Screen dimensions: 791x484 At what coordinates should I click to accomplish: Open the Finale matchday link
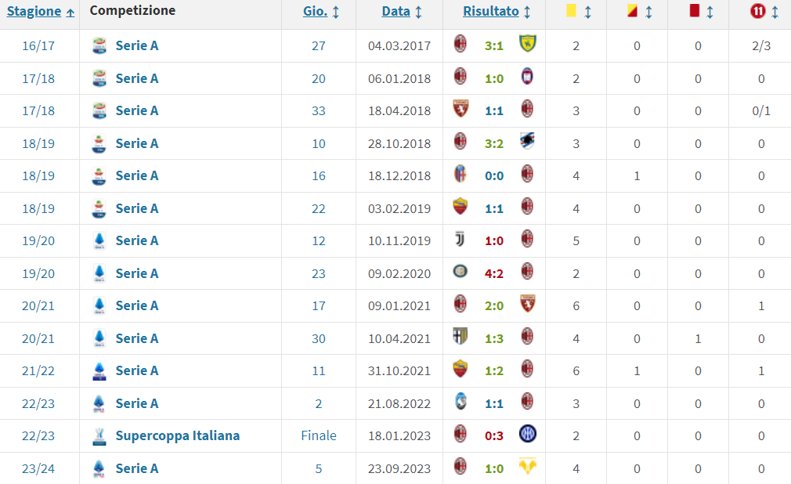tap(318, 435)
